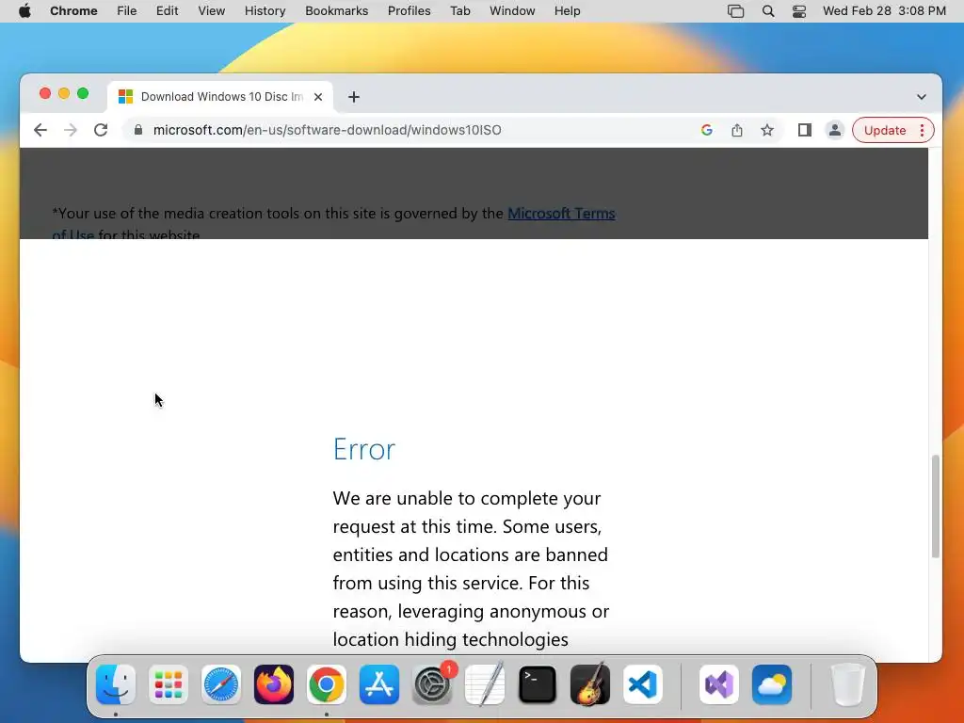
Task: Open the View menu
Action: click(211, 10)
